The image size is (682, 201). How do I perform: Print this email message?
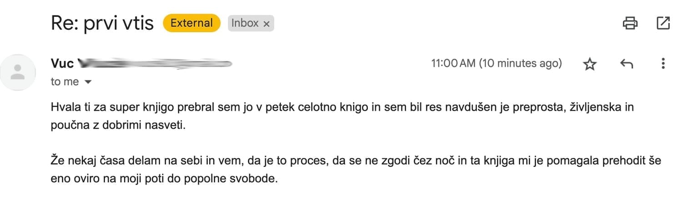630,23
